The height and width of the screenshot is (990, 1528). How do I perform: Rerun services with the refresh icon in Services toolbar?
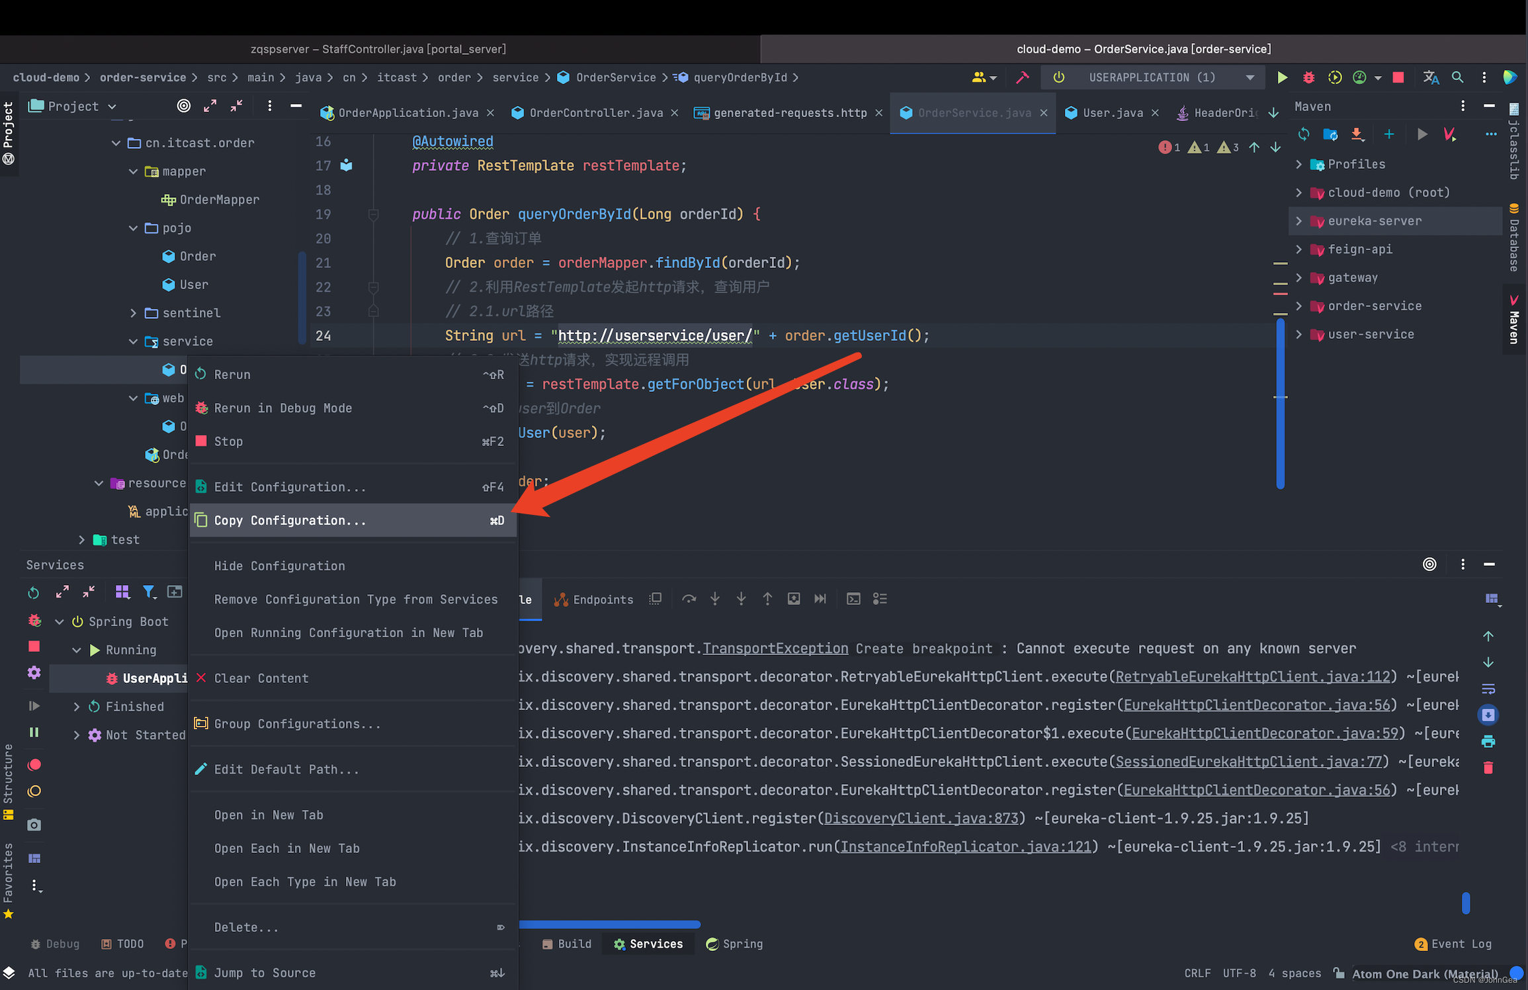(x=33, y=592)
